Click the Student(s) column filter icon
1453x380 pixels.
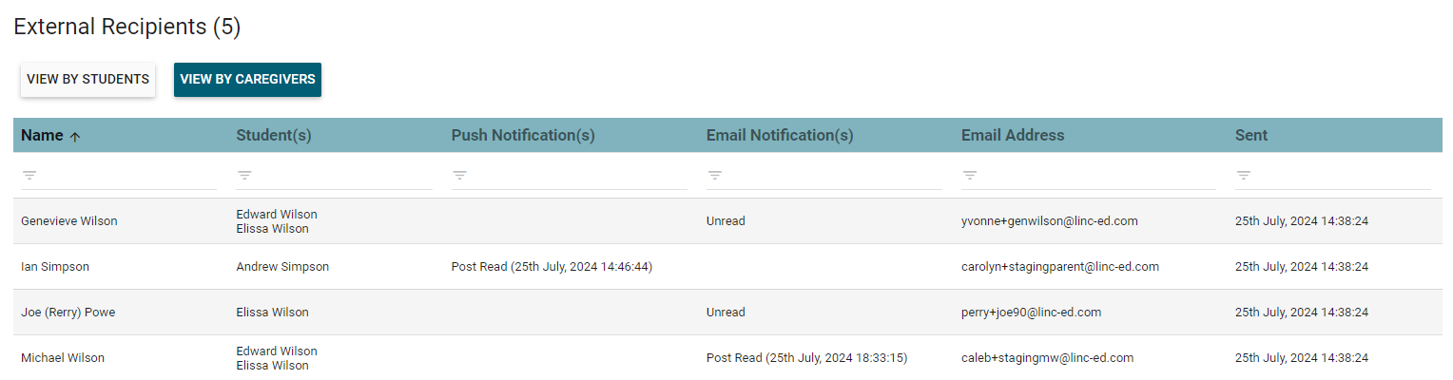coord(244,176)
